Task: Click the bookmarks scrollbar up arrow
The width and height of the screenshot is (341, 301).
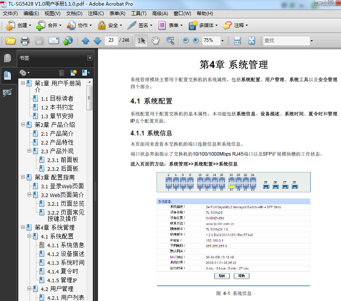Action: click(x=89, y=82)
